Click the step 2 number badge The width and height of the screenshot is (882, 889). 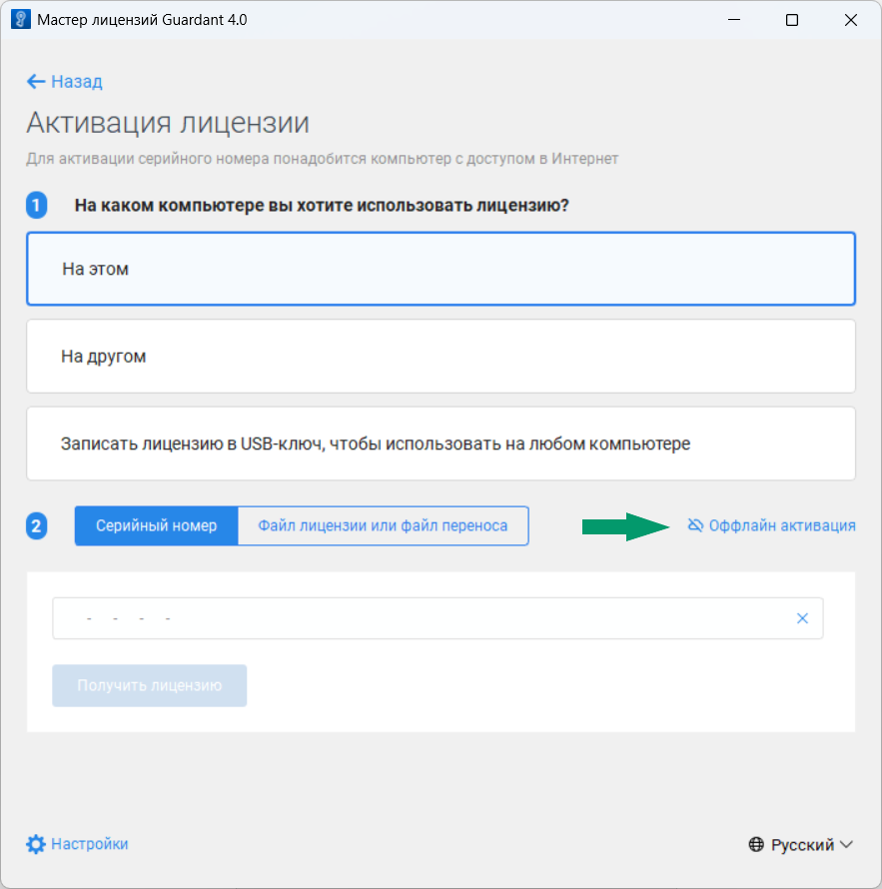37,525
